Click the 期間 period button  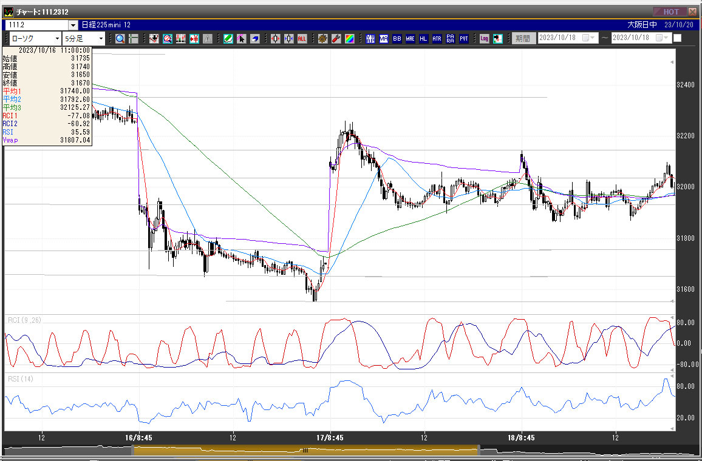pyautogui.click(x=523, y=38)
